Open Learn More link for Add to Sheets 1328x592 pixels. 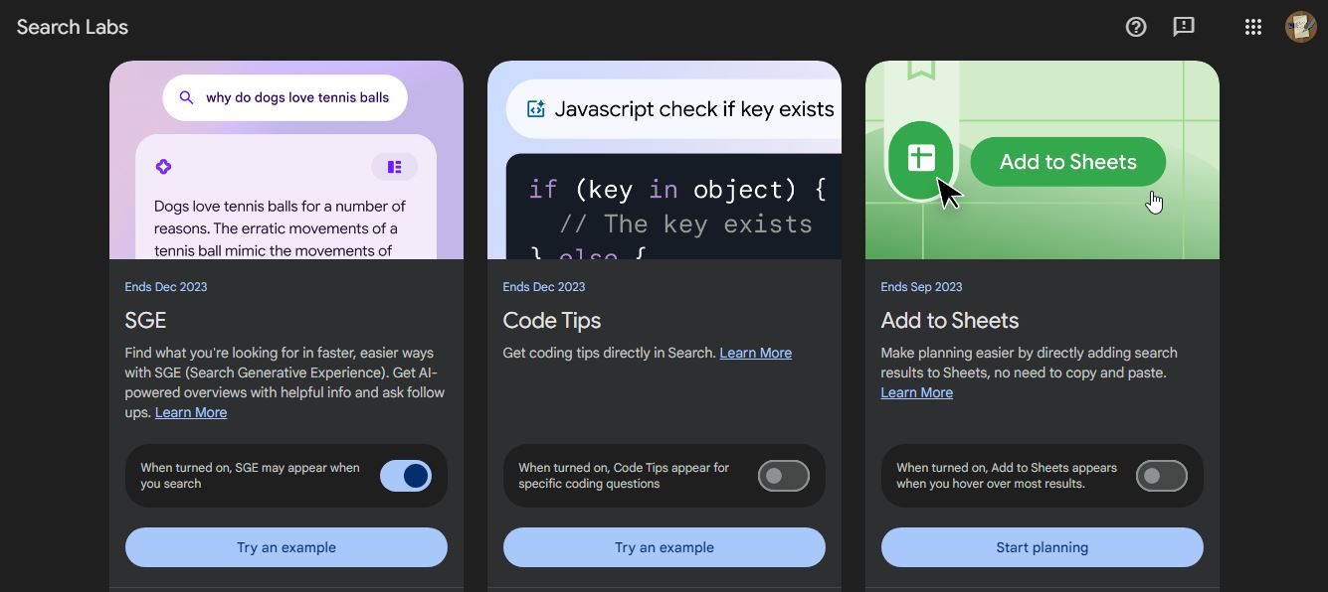[x=917, y=392]
